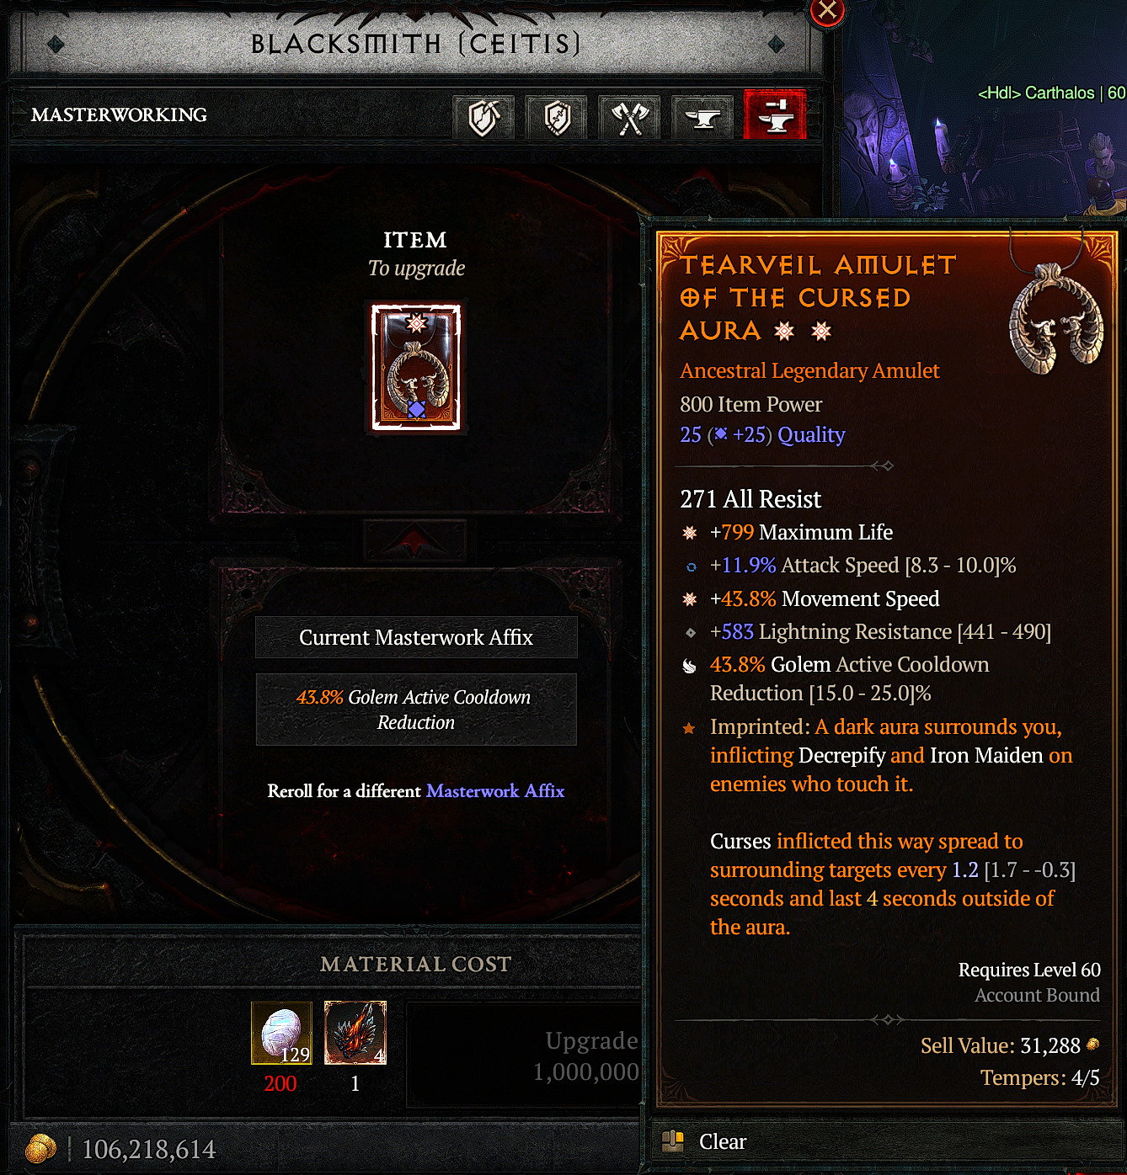Screen dimensions: 1127x1175
Task: Click the Blacksmith (Ceitis) title bar
Action: (416, 44)
